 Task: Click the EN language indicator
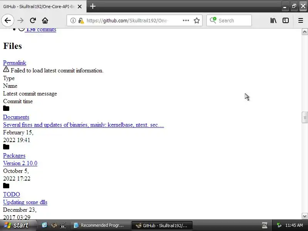264,225
